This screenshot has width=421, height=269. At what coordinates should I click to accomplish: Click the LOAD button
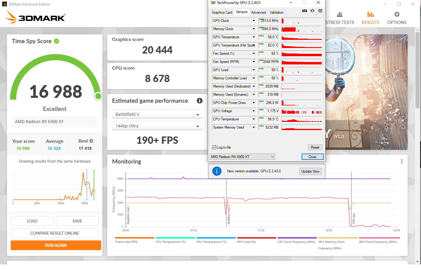tap(32, 221)
